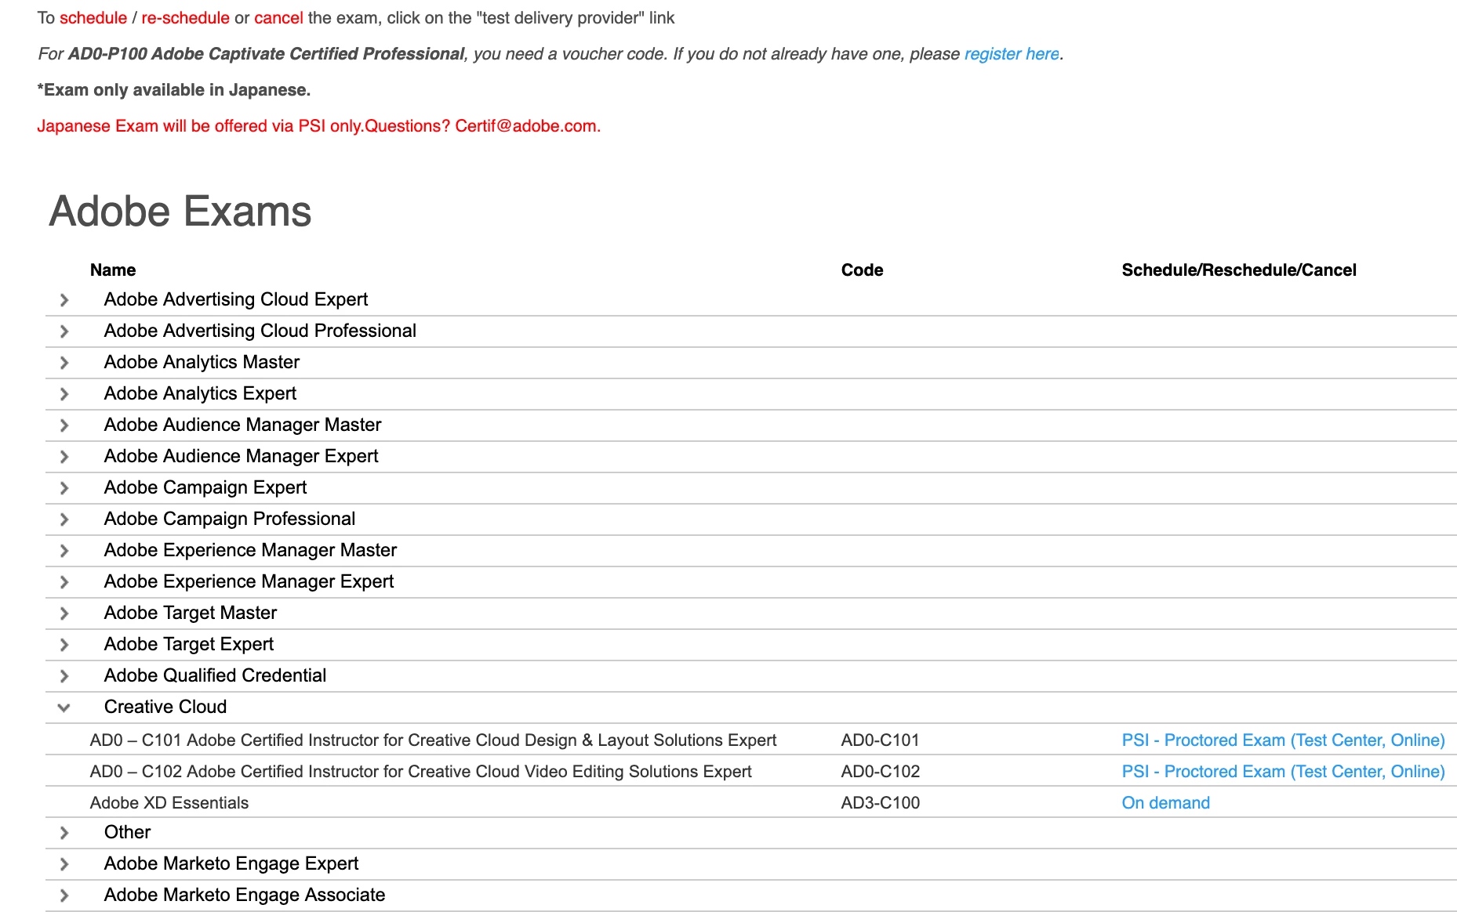Select the Adobe Qualified Credential row label
The image size is (1457, 912).
point(216,675)
